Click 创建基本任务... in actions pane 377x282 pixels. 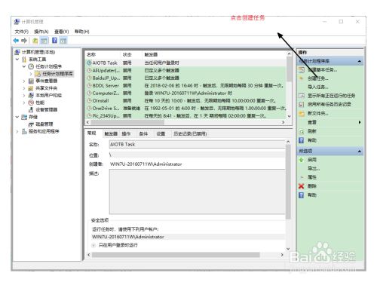point(323,69)
